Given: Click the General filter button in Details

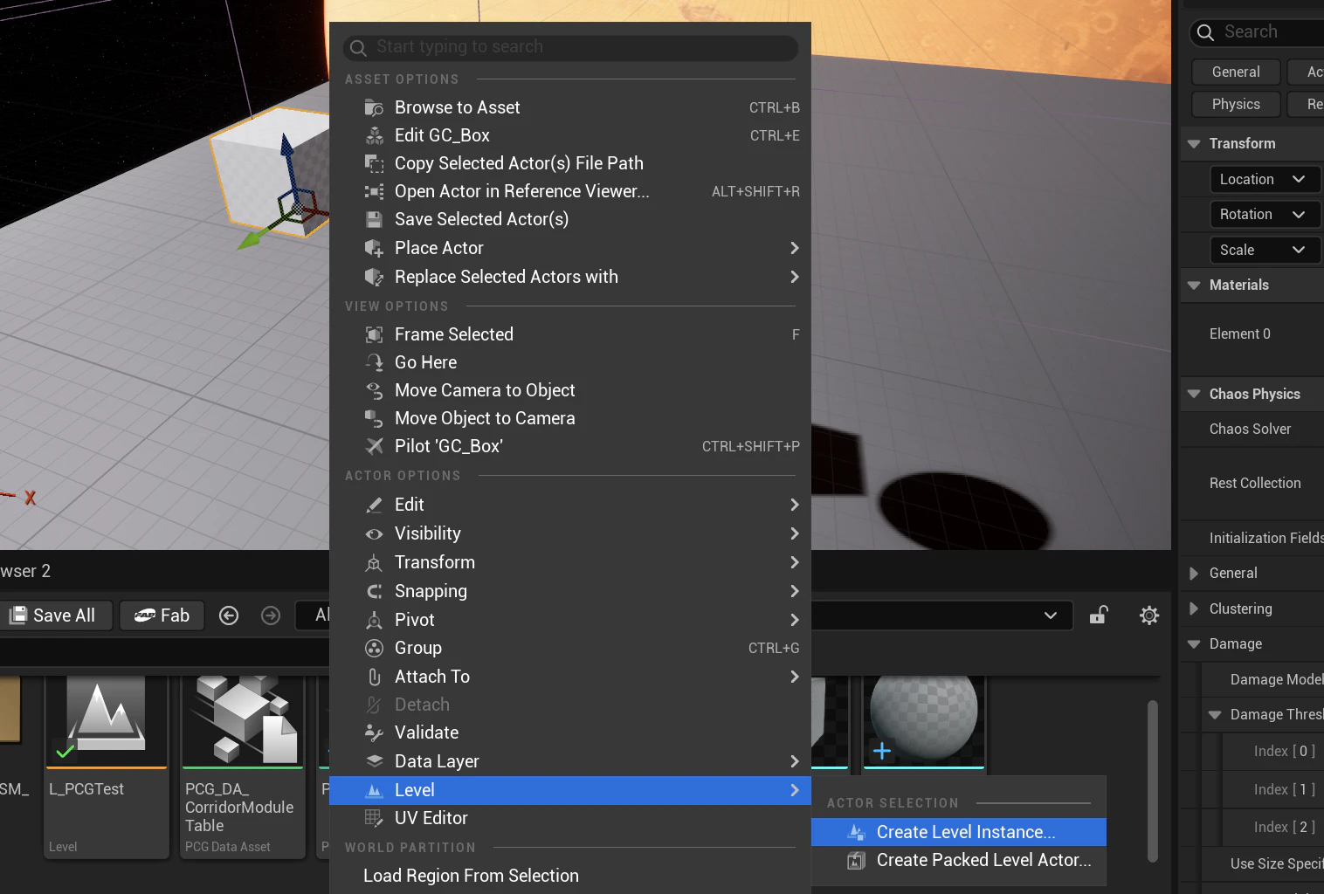Looking at the screenshot, I should pos(1236,72).
